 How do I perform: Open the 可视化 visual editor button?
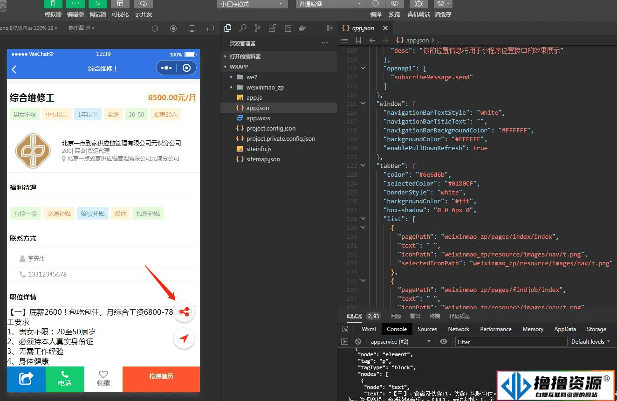[x=120, y=4]
